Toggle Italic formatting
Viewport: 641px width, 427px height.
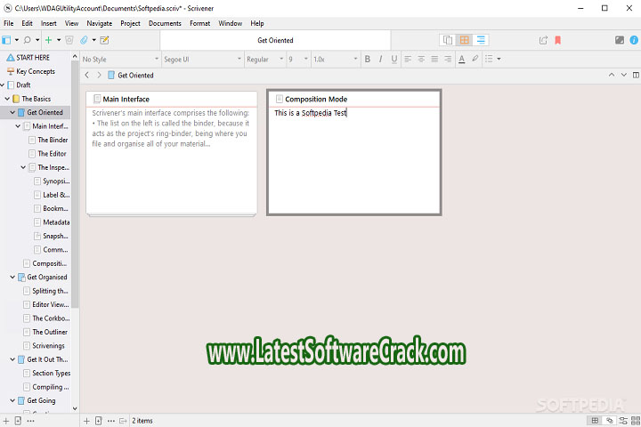381,60
